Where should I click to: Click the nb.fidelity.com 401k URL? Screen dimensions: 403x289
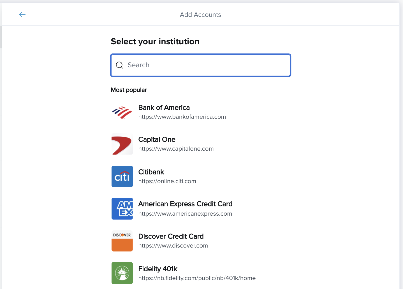tap(197, 278)
